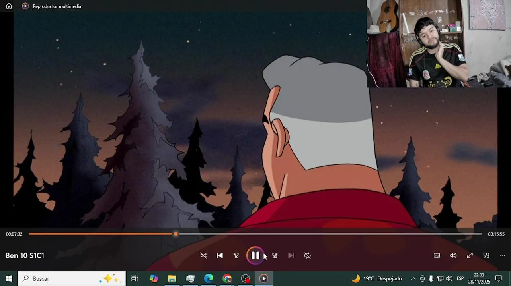Image resolution: width=511 pixels, height=286 pixels.
Task: Click the total duration 00:15:55
Action: (x=496, y=234)
